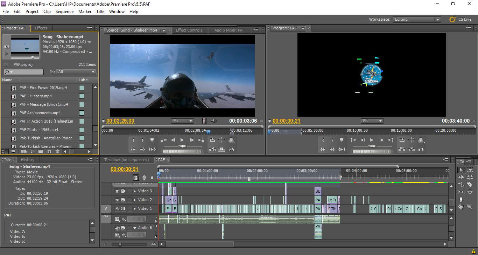Click Set In Point in Source monitor
This screenshot has height=255, width=478.
tap(133, 140)
